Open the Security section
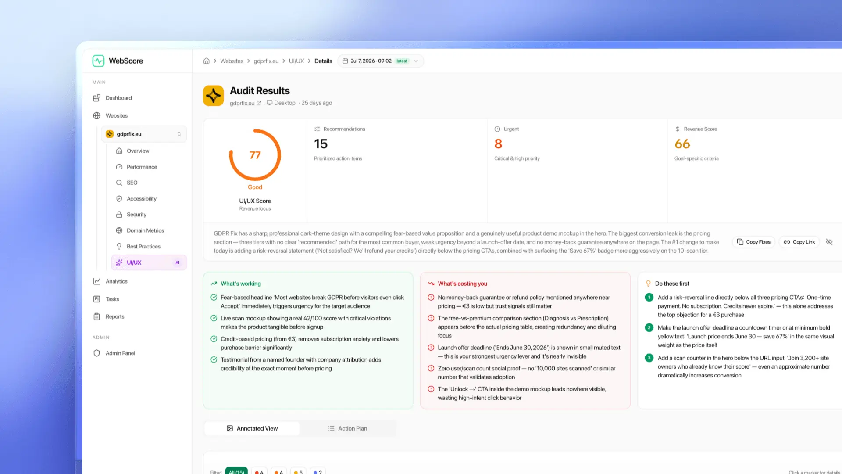The width and height of the screenshot is (842, 474). pyautogui.click(x=136, y=214)
